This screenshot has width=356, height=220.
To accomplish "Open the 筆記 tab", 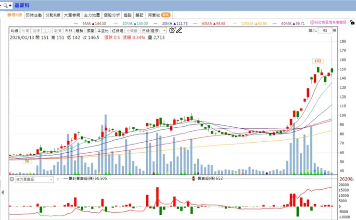I will [x=140, y=15].
